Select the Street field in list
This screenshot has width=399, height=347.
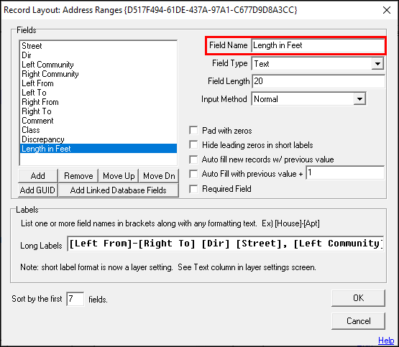coord(98,46)
